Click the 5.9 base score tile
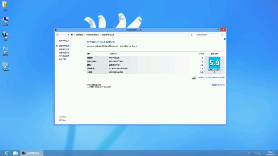The width and height of the screenshot is (278, 156). [214, 63]
